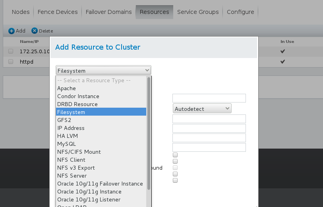Go to the Configure tab
The width and height of the screenshot is (323, 207).
click(240, 12)
